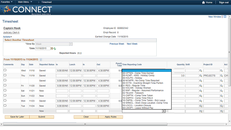
Task: Click the green refresh icon next to Date
Action: click(55, 49)
